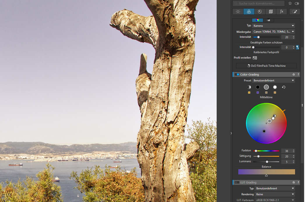Screen dimensions: 305x202
Task: Click the black shadows handle on color wheel
Action: point(264,131)
